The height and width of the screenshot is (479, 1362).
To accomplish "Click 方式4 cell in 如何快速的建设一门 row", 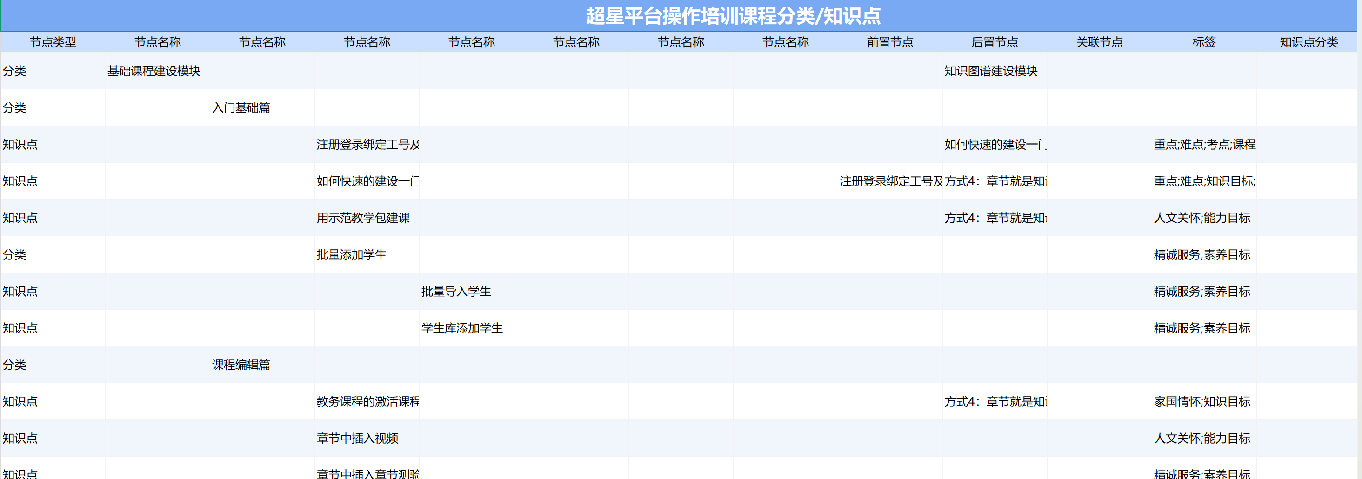I will coord(995,181).
